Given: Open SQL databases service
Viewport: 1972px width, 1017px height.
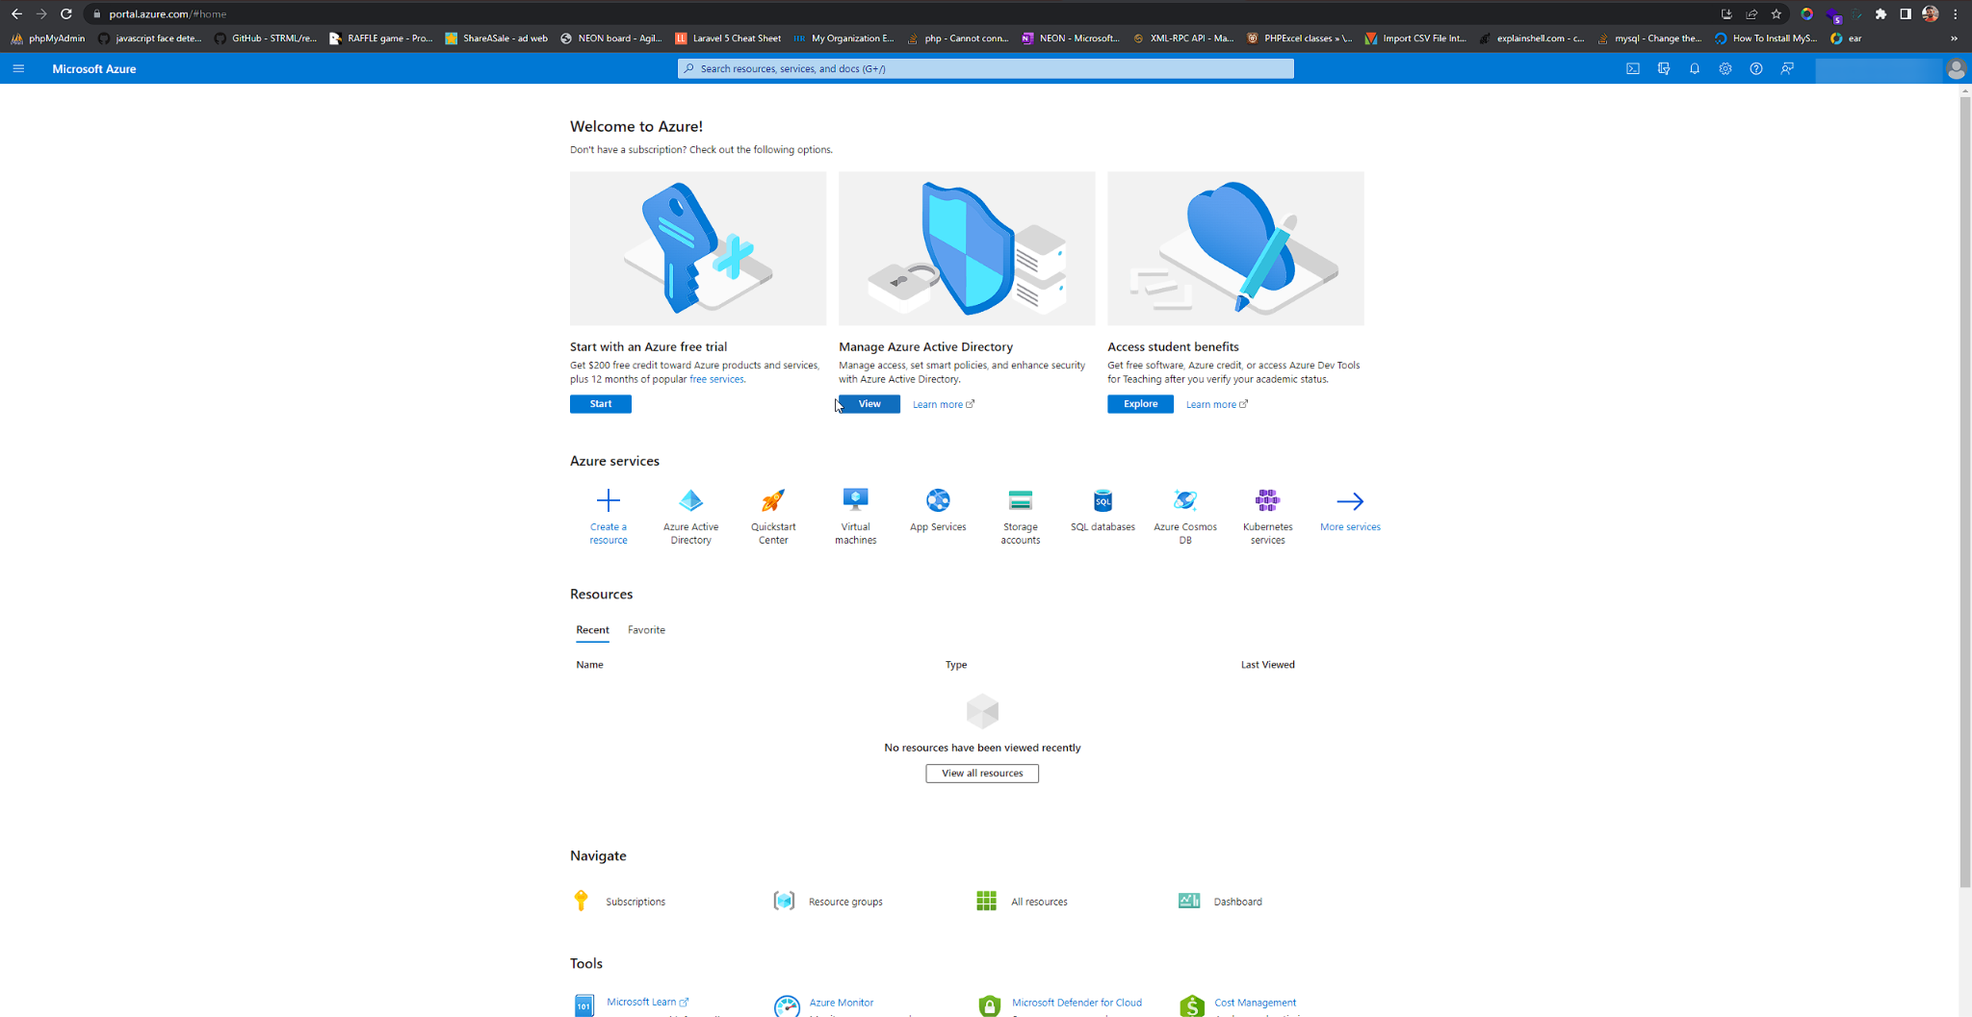Looking at the screenshot, I should tap(1103, 500).
